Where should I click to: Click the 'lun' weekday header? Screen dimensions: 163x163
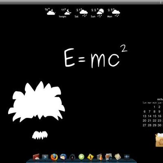point(145,103)
